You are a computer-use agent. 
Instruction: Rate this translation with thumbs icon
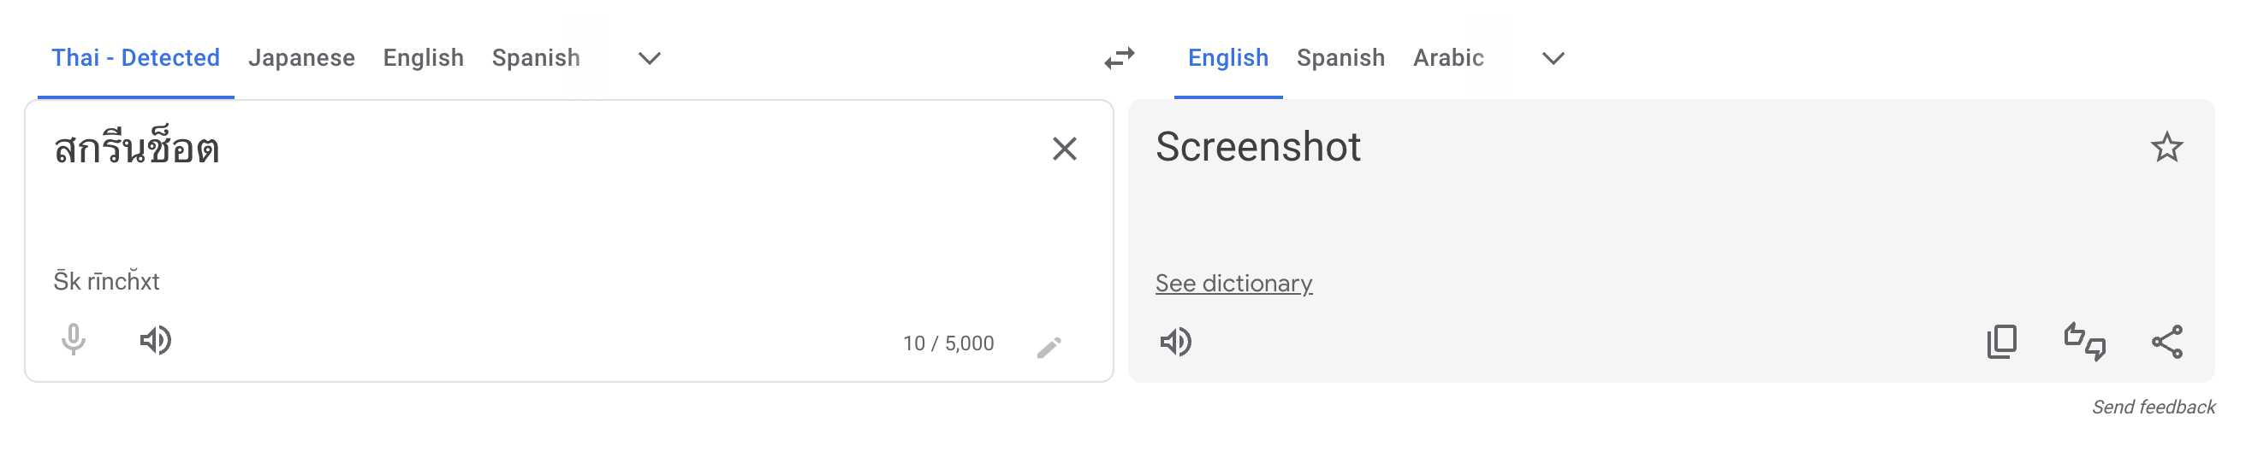2084,342
